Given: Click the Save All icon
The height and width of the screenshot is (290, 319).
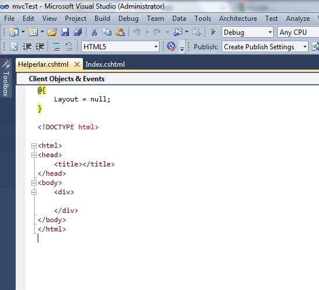Looking at the screenshot, I should (x=78, y=32).
